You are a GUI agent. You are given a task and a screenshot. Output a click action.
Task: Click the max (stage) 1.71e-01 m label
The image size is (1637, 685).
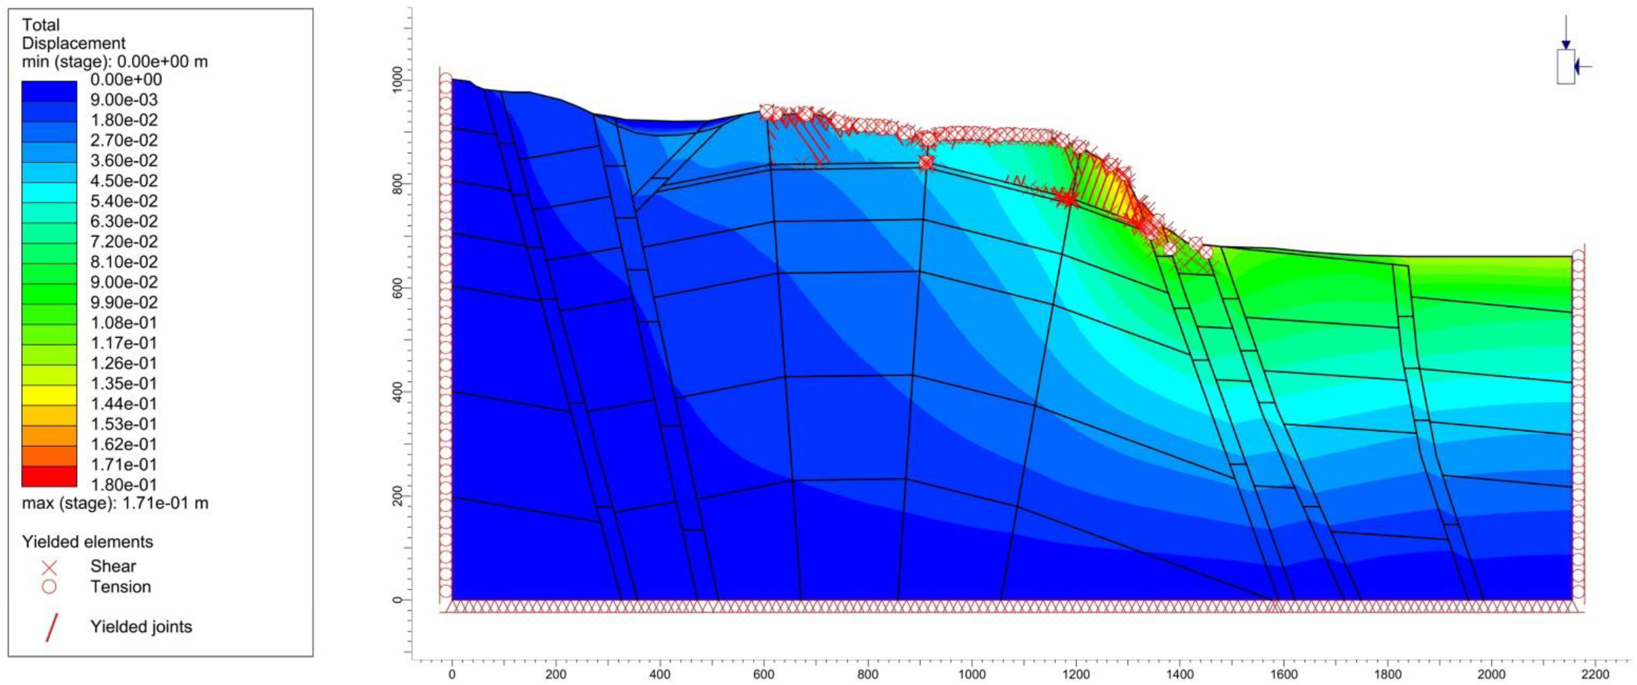pyautogui.click(x=115, y=503)
